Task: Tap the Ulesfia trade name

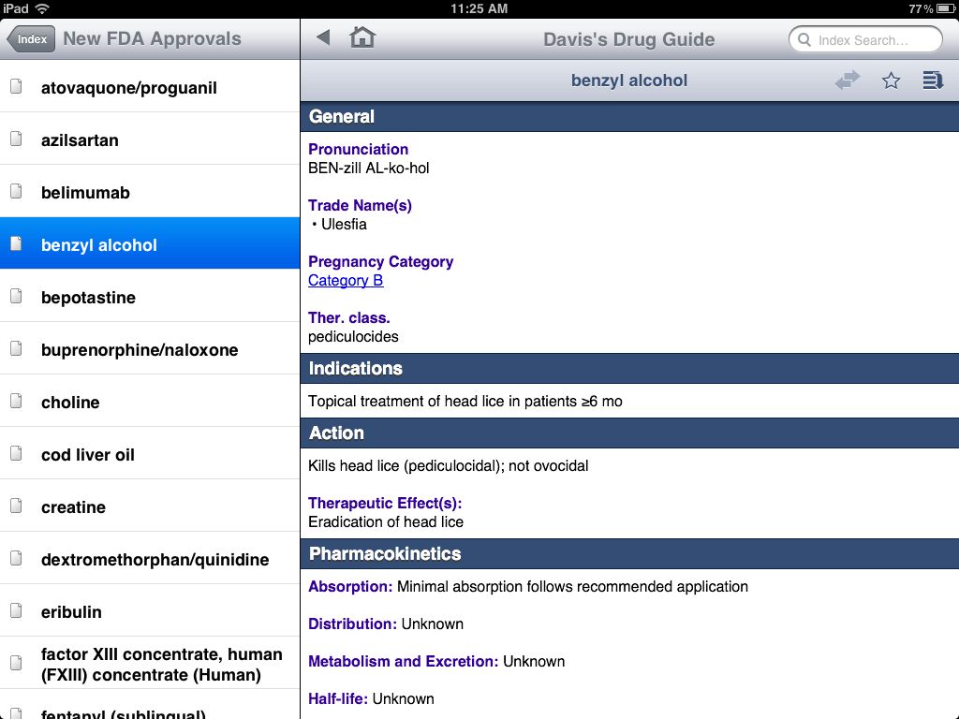Action: (344, 225)
